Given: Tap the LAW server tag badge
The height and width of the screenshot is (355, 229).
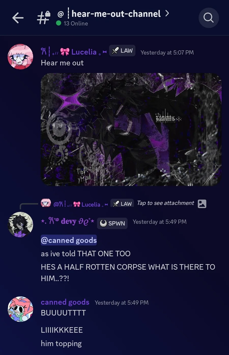Looking at the screenshot, I should point(122,51).
